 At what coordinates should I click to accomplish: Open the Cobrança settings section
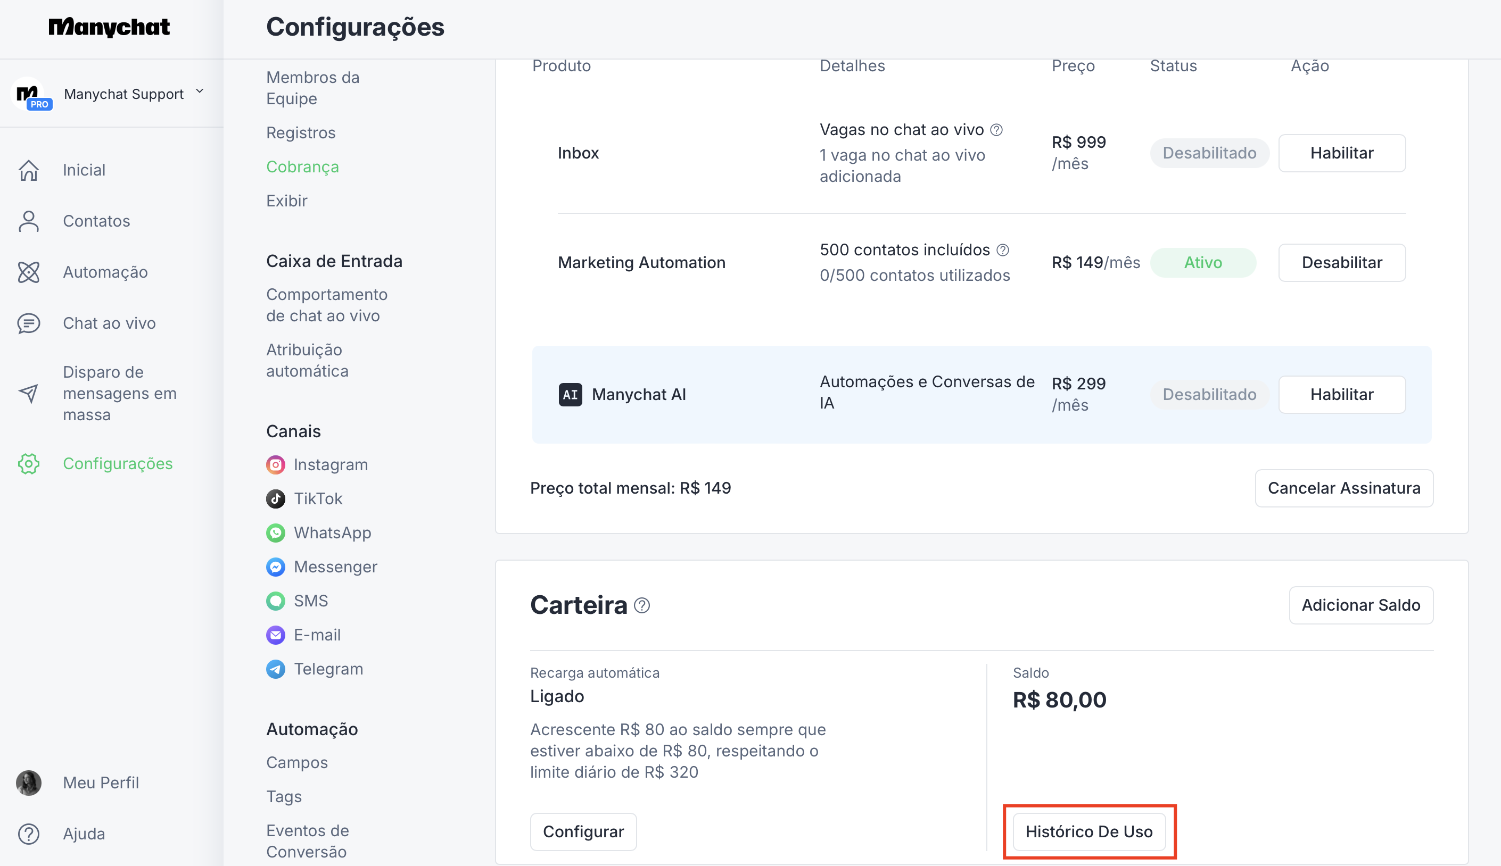coord(302,167)
